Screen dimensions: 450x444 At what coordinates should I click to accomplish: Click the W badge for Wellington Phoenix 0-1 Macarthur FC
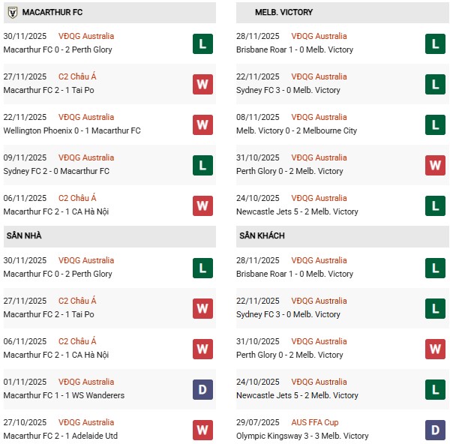pyautogui.click(x=202, y=124)
